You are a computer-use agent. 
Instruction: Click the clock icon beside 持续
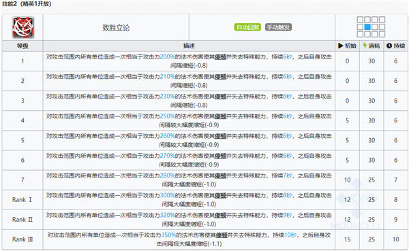pos(389,46)
